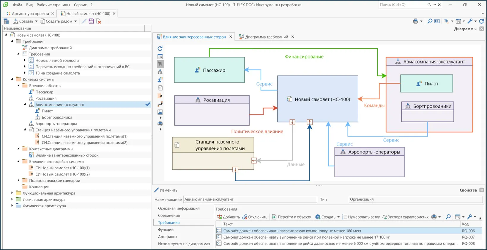Open the Рабочие страницы menu
This screenshot has height=250, width=487.
coord(53,5)
